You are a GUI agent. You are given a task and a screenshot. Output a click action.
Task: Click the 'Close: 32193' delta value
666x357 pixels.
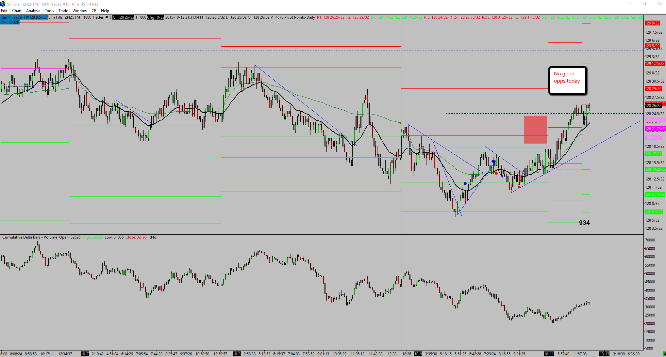[136, 237]
